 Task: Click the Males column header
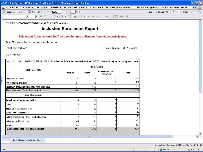[x=87, y=73]
